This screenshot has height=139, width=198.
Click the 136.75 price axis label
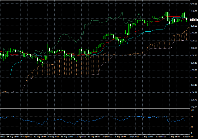tap(194, 93)
